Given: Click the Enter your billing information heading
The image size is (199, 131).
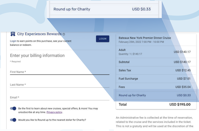Looking at the screenshot, I should point(37,55).
